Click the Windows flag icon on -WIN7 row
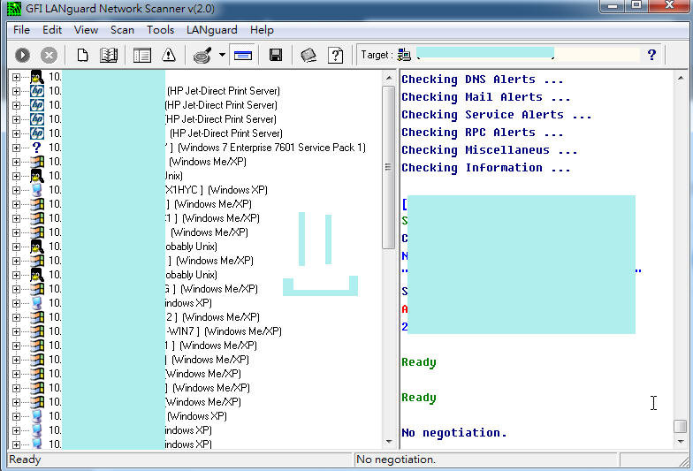This screenshot has width=693, height=471. click(x=37, y=331)
